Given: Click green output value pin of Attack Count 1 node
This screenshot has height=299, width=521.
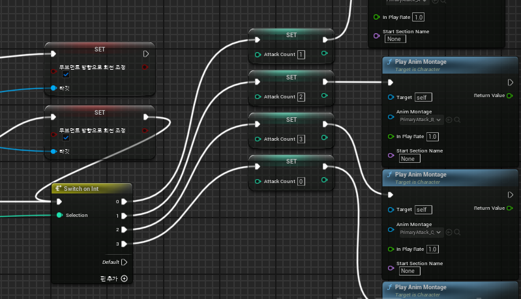Looking at the screenshot, I should click(325, 53).
